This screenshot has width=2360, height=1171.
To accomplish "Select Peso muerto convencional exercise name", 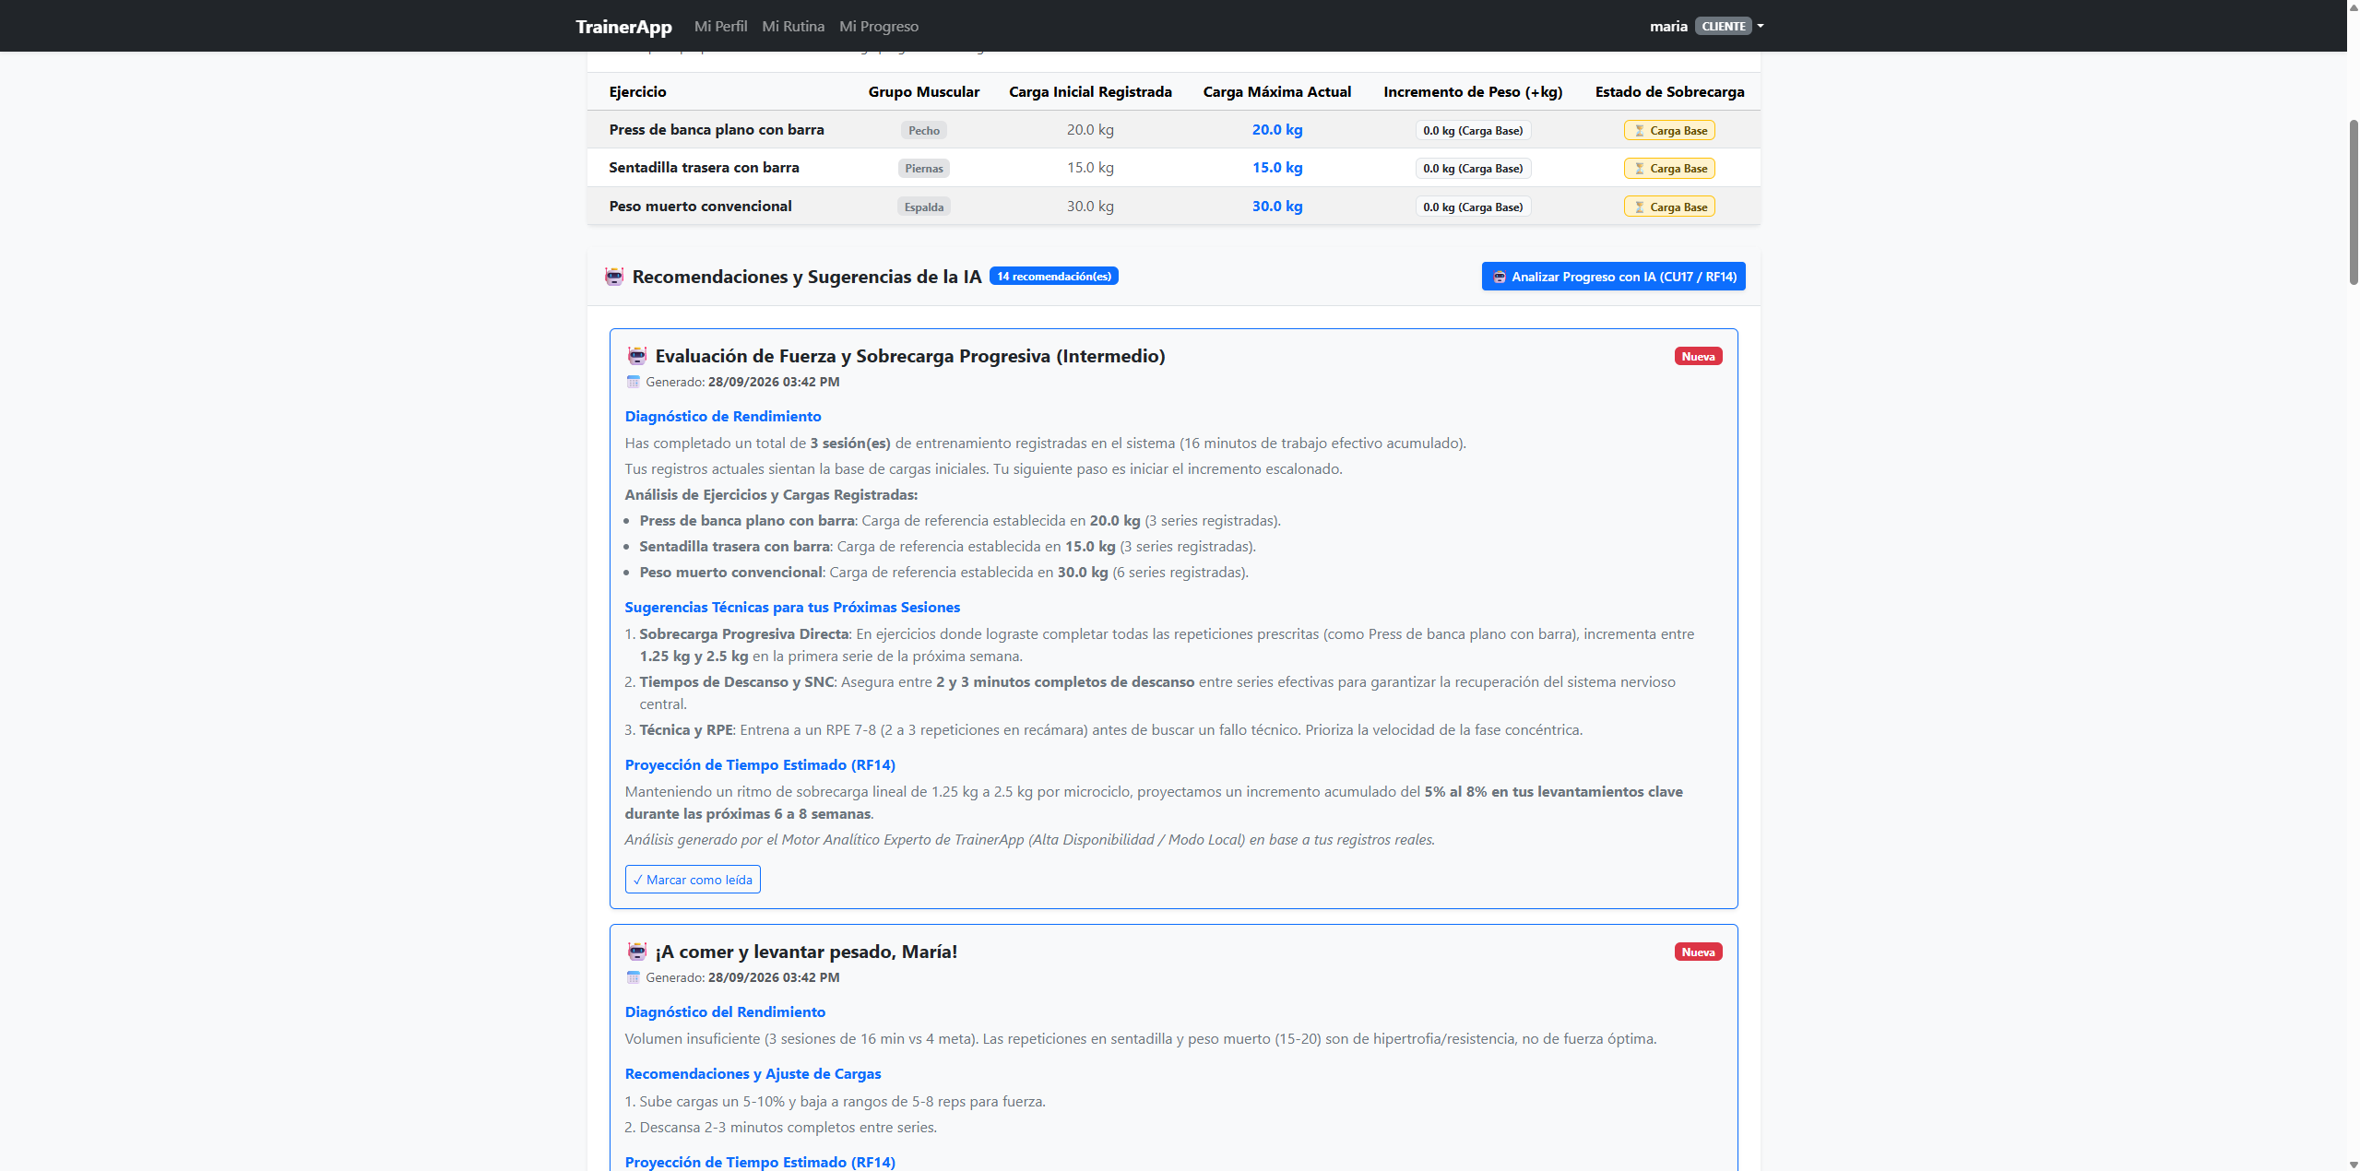I will [x=700, y=206].
